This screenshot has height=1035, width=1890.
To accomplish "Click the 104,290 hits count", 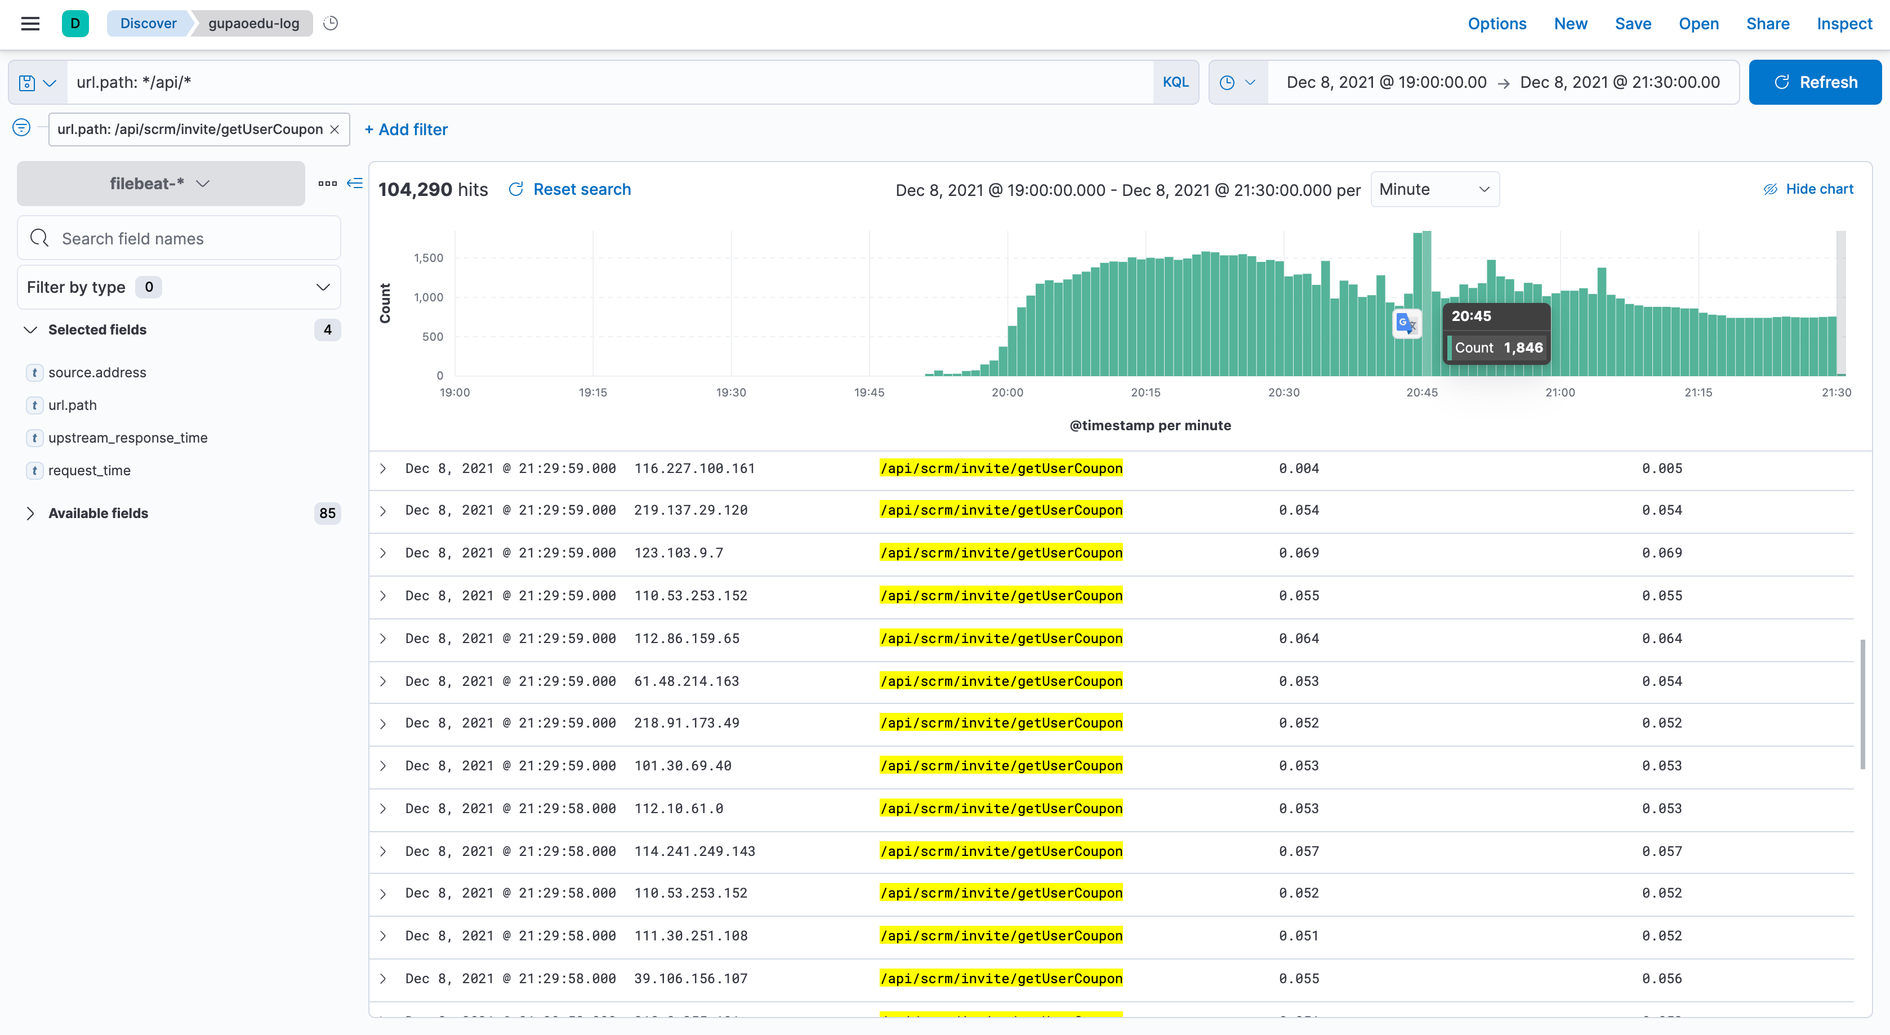I will 433,189.
